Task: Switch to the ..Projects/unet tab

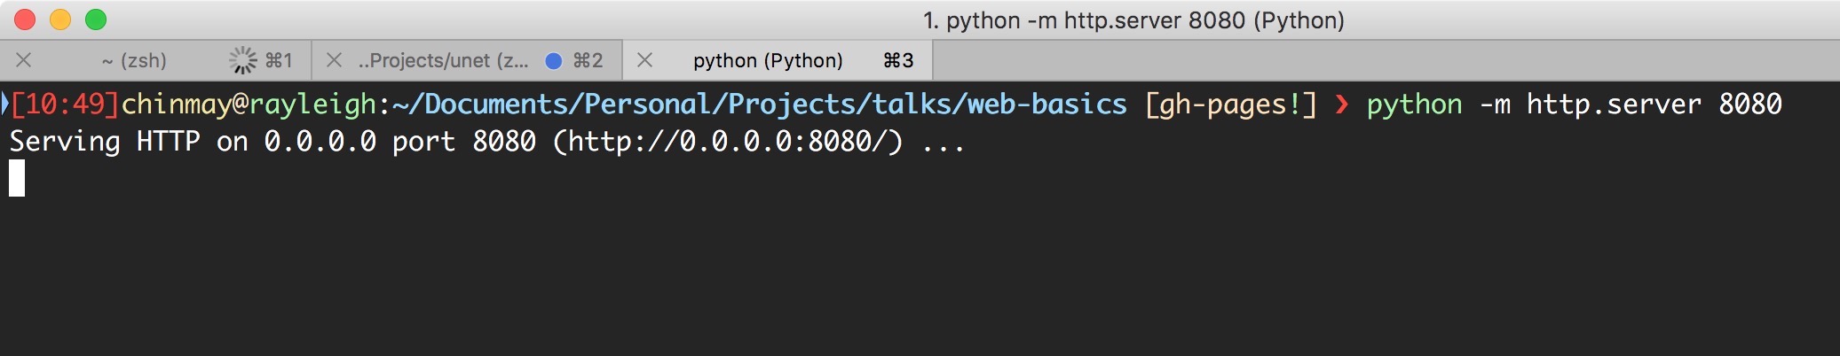Action: point(443,60)
